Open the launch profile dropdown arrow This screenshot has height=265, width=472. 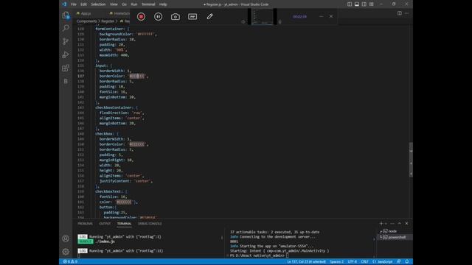tap(386, 224)
